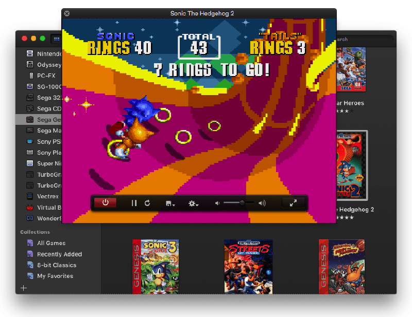
Task: Expand the save state dropdown arrow
Action: pyautogui.click(x=174, y=204)
